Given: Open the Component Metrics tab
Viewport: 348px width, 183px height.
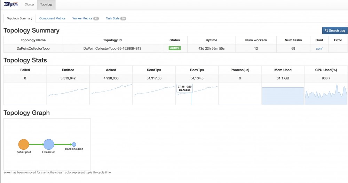Looking at the screenshot, I should [x=52, y=18].
